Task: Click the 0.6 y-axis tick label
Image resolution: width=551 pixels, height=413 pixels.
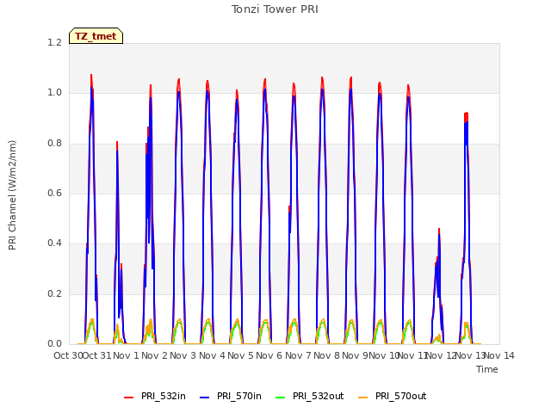Action: pos(54,194)
